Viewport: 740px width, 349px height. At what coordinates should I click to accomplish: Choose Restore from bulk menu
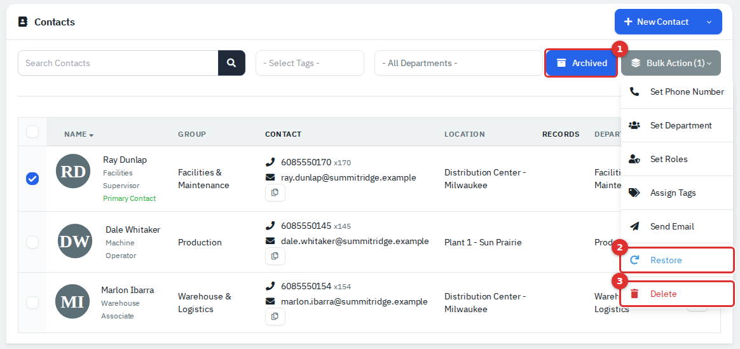[677, 260]
